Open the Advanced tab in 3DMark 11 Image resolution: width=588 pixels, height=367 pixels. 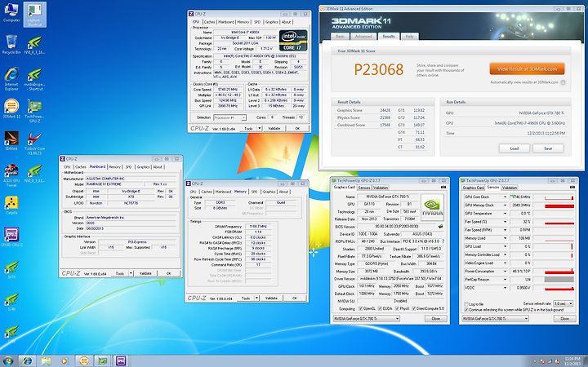click(363, 37)
